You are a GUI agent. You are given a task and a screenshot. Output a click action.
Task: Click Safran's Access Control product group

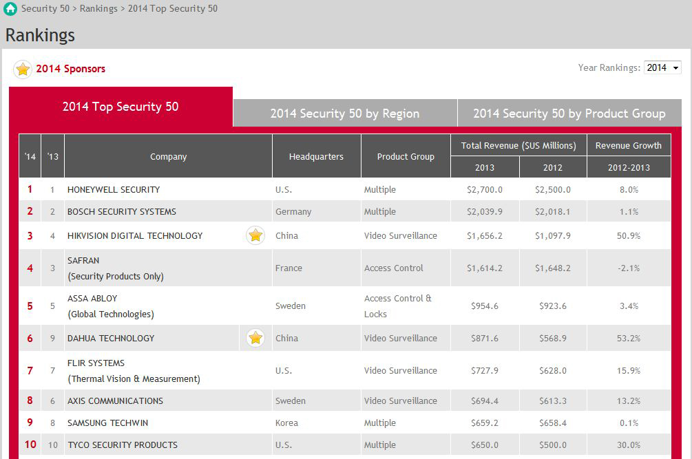pyautogui.click(x=394, y=268)
